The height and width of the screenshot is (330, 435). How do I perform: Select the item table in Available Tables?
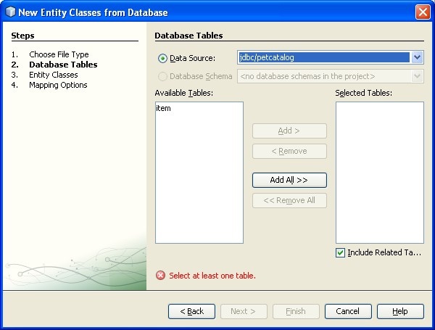[163, 108]
